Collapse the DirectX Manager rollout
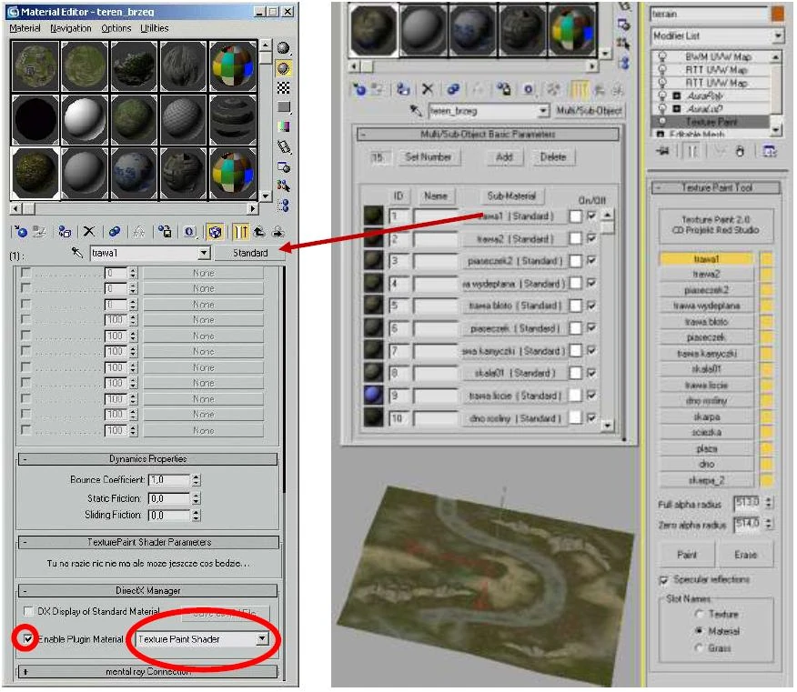Image resolution: width=797 pixels, height=692 pixels. [x=148, y=590]
